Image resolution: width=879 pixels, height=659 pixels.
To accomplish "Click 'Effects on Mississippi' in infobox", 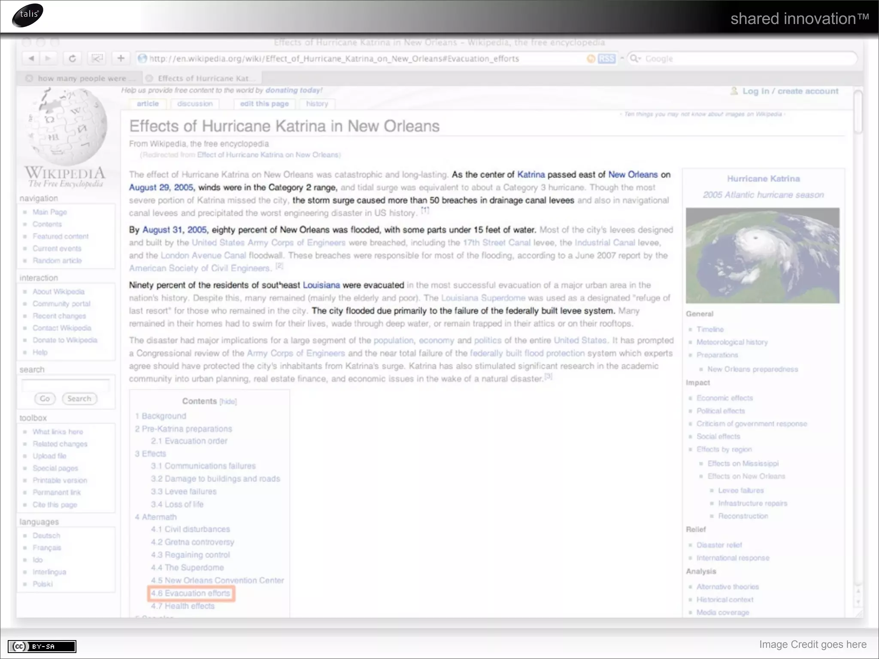I will click(x=743, y=463).
